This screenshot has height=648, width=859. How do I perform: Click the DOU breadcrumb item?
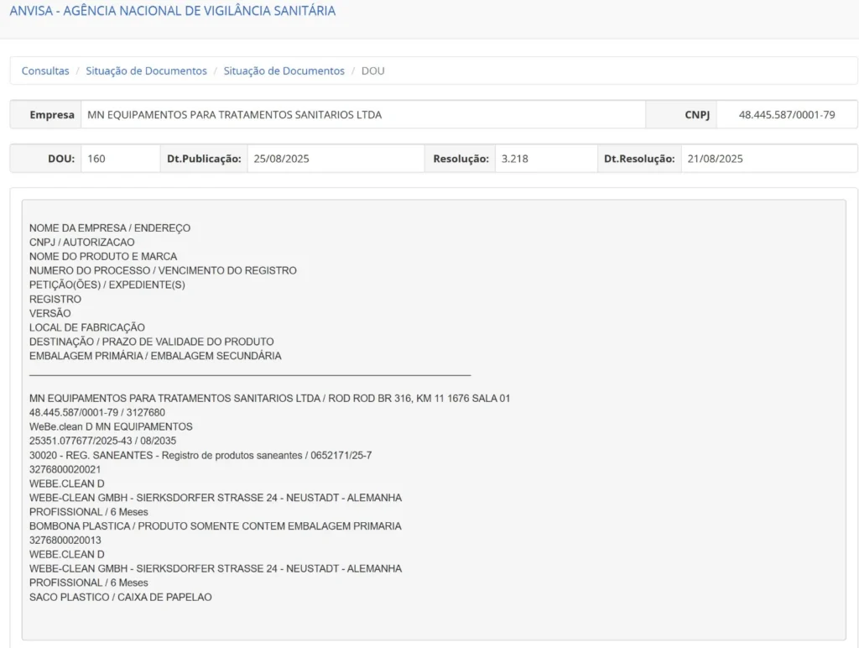(372, 71)
